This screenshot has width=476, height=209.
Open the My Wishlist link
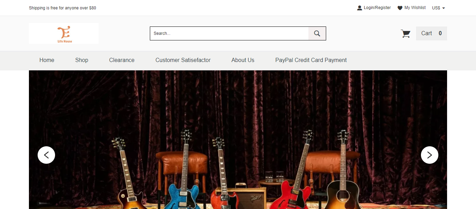click(x=415, y=8)
